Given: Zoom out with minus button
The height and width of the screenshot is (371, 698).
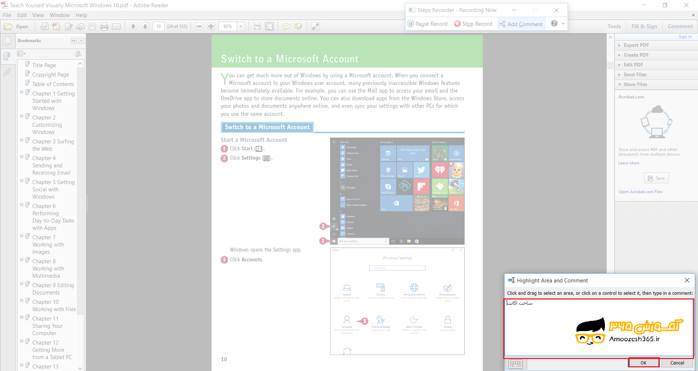Looking at the screenshot, I should click(x=199, y=26).
